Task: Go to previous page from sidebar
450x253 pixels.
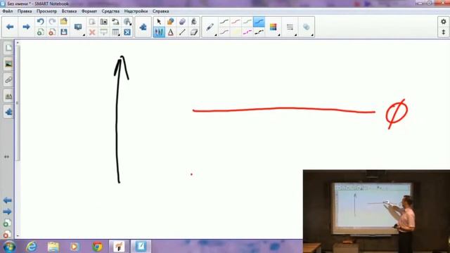Action: click(x=7, y=200)
